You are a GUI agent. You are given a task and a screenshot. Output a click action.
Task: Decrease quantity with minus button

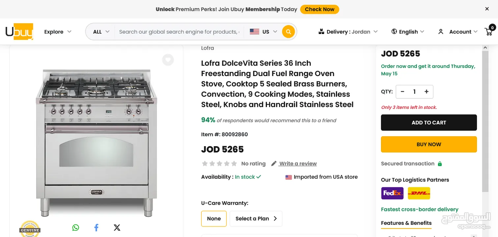tap(402, 92)
